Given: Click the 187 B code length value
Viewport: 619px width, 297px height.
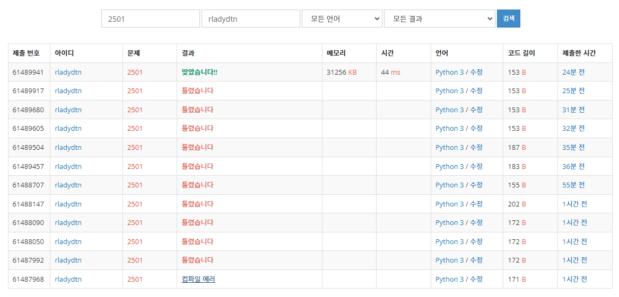Looking at the screenshot, I should coord(517,147).
